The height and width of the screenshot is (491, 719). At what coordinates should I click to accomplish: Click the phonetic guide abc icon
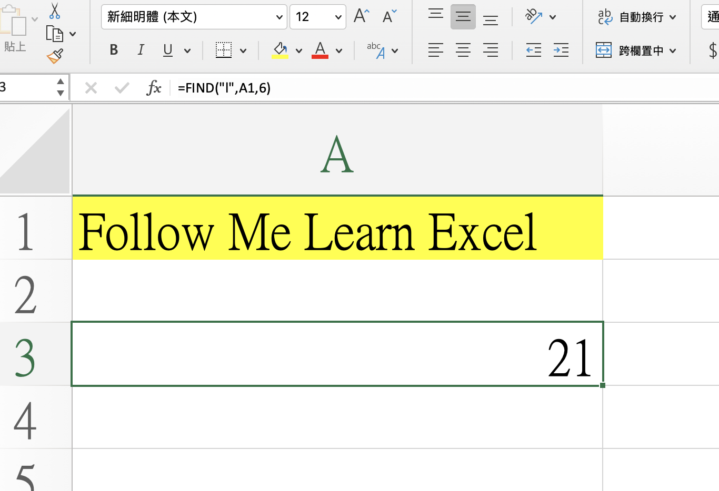pyautogui.click(x=376, y=50)
